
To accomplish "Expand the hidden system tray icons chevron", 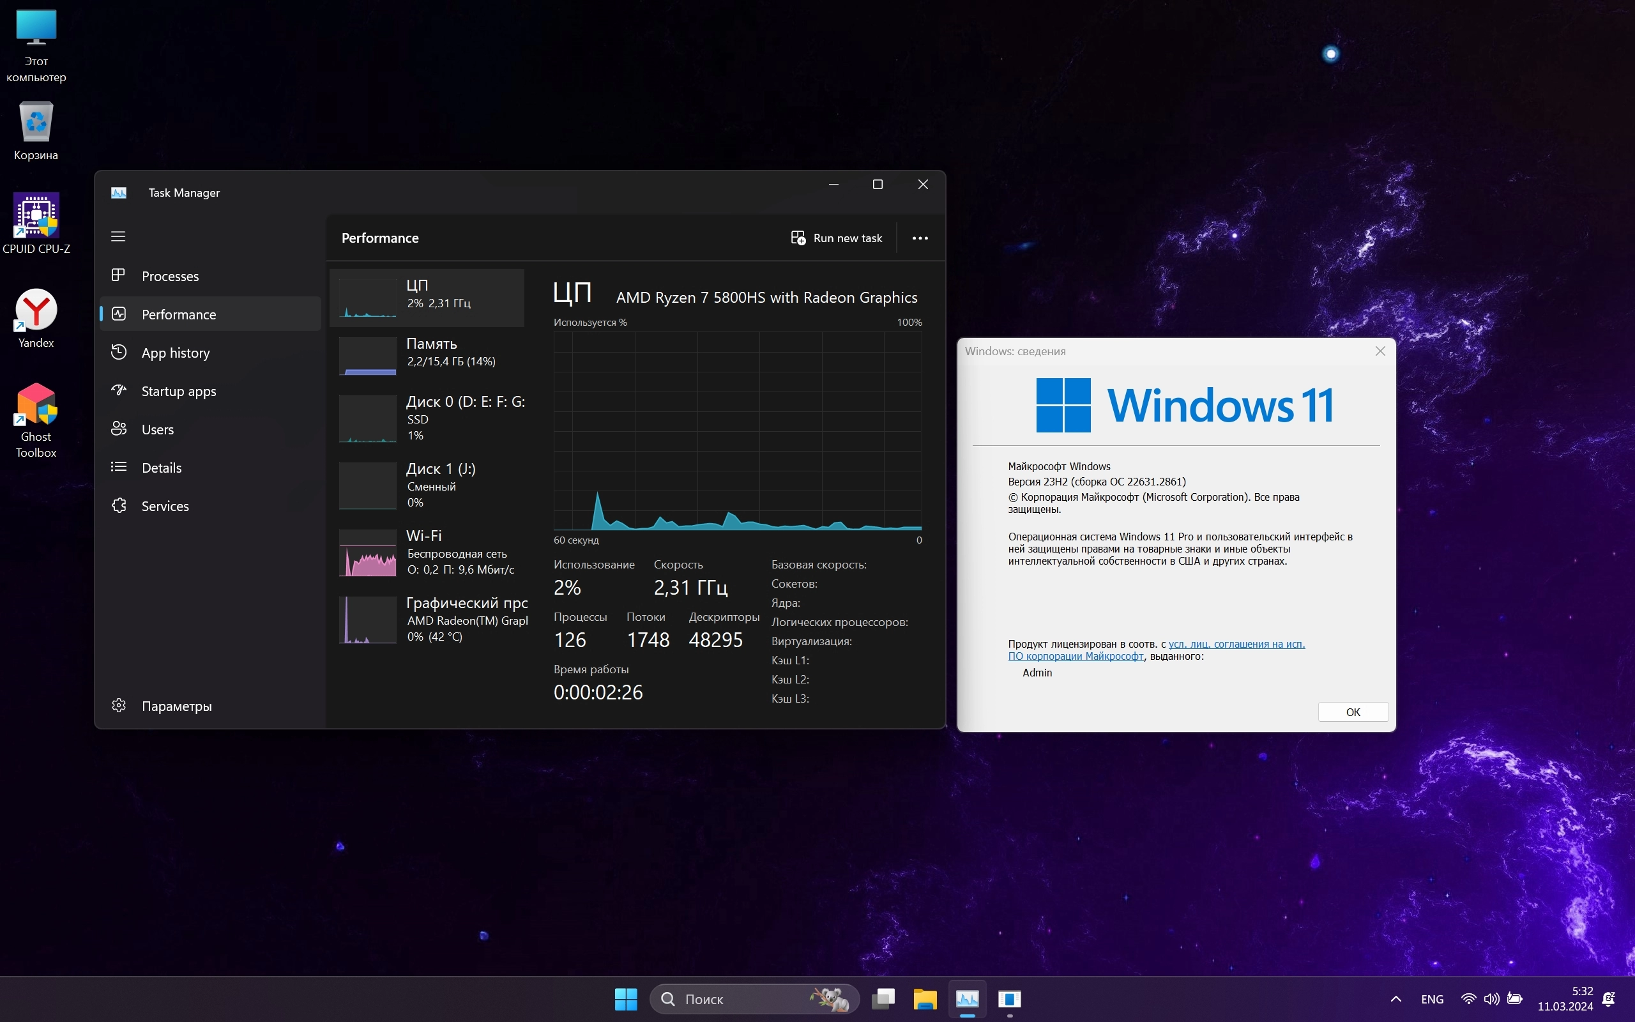I will point(1396,999).
